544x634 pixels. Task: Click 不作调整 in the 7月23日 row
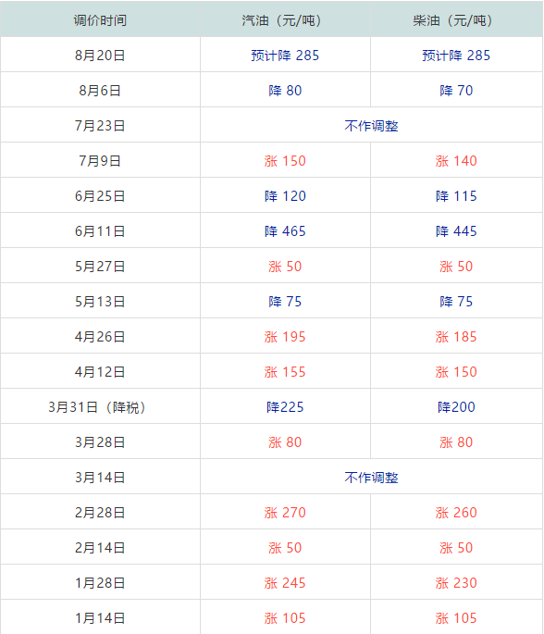(x=371, y=126)
